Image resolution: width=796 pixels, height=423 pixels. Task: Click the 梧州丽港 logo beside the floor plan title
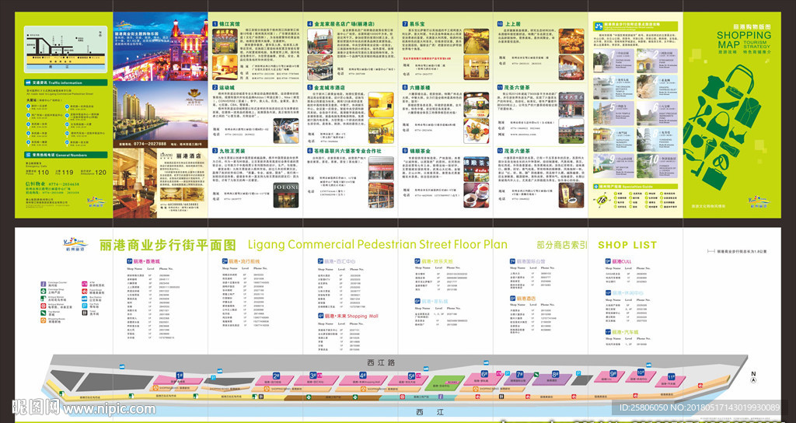point(75,243)
